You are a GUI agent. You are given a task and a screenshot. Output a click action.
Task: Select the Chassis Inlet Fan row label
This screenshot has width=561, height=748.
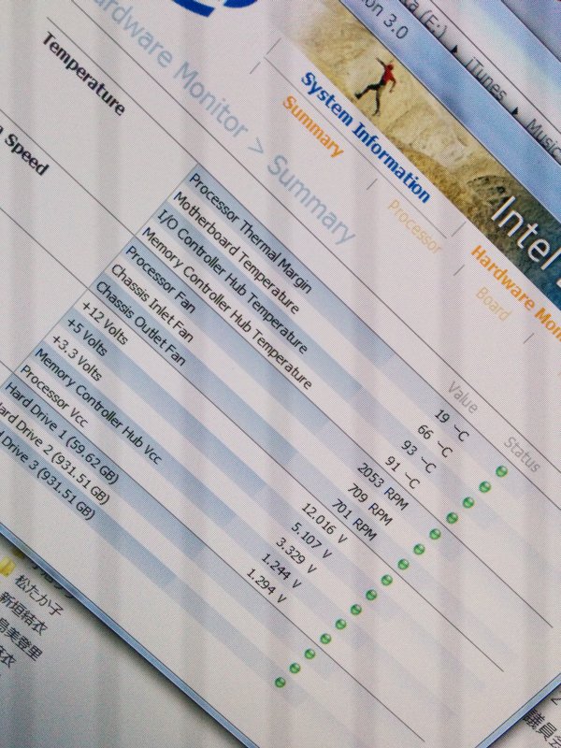pyautogui.click(x=151, y=303)
